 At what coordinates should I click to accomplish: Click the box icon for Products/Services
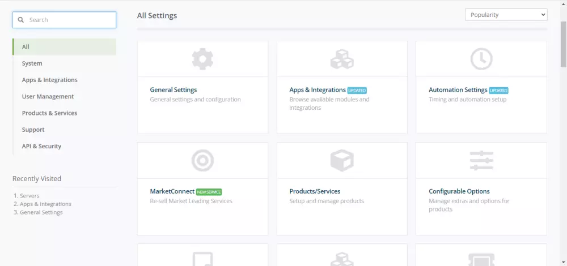coord(342,161)
